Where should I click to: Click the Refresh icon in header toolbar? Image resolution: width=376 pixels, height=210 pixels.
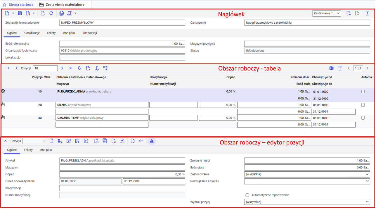pos(51,13)
